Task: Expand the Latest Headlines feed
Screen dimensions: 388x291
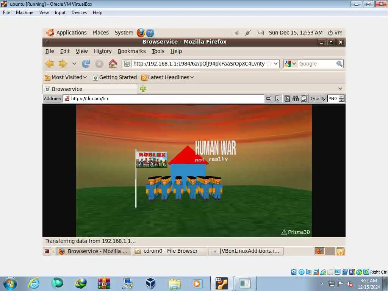Action: [167, 77]
